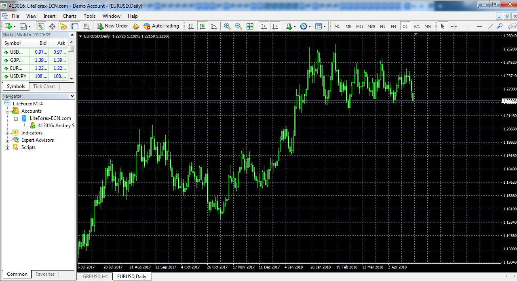Screen dimensions: 517x281
Task: Select the M5 timeframe
Action: click(348, 26)
